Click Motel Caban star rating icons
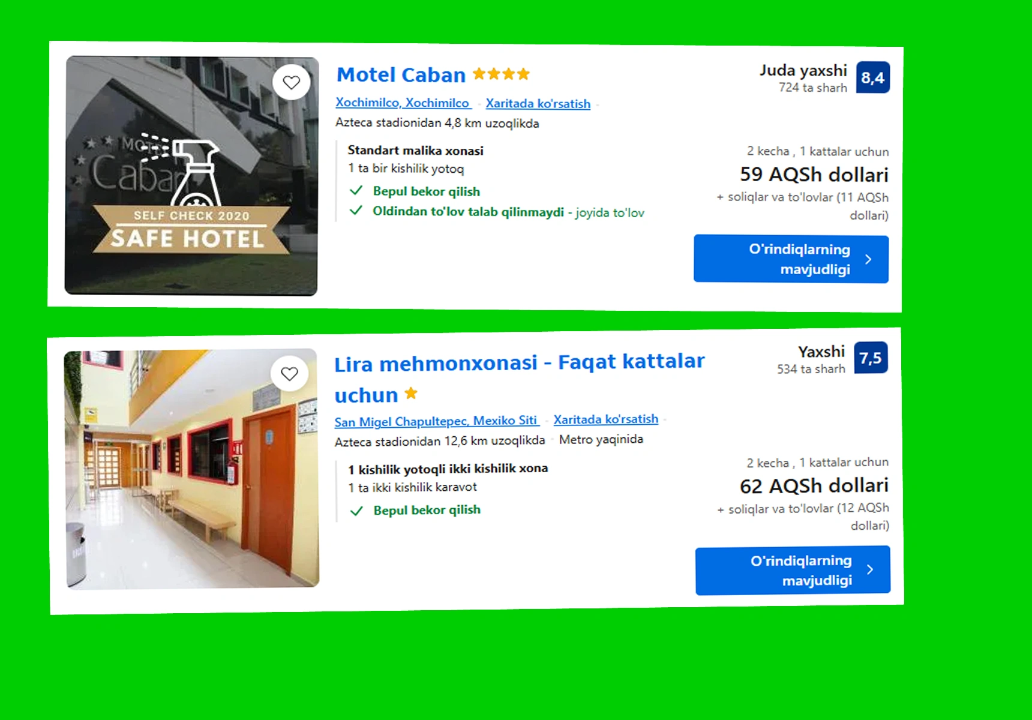The height and width of the screenshot is (720, 1032). [501, 74]
